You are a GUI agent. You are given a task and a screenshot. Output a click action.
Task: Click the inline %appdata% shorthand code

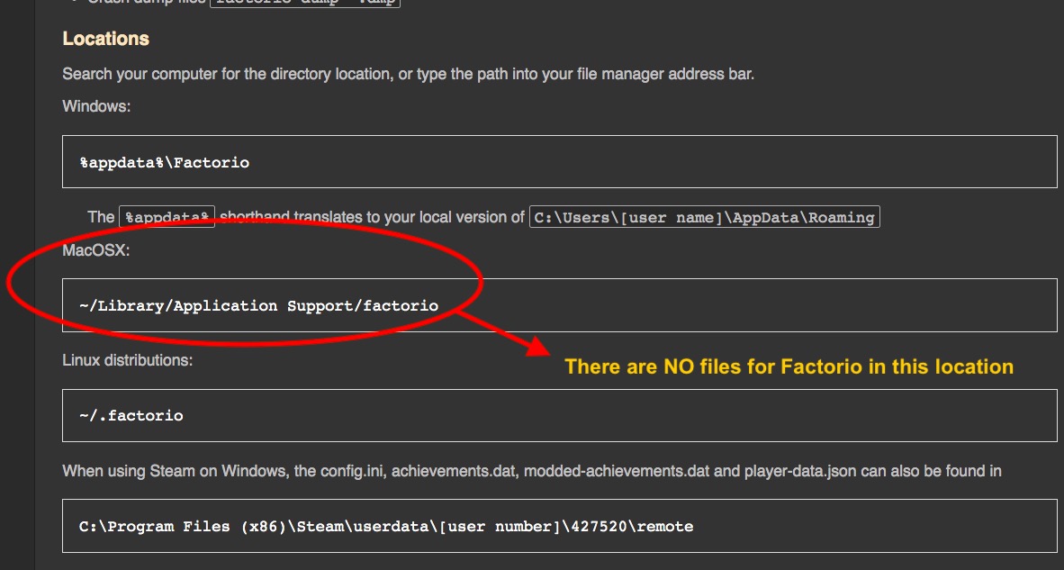(x=167, y=217)
